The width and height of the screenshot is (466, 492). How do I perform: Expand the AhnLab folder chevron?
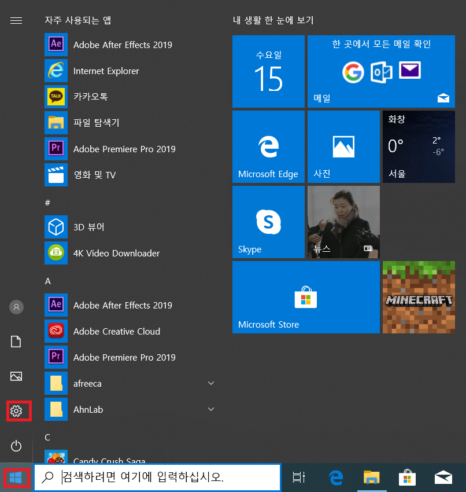point(211,409)
